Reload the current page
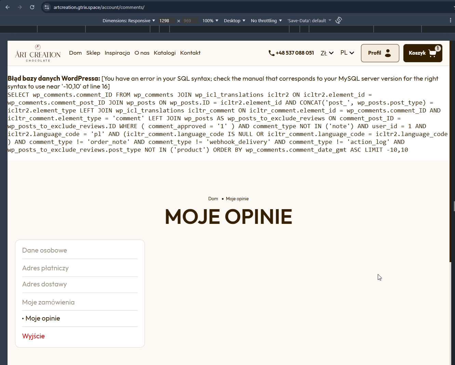 32,7
